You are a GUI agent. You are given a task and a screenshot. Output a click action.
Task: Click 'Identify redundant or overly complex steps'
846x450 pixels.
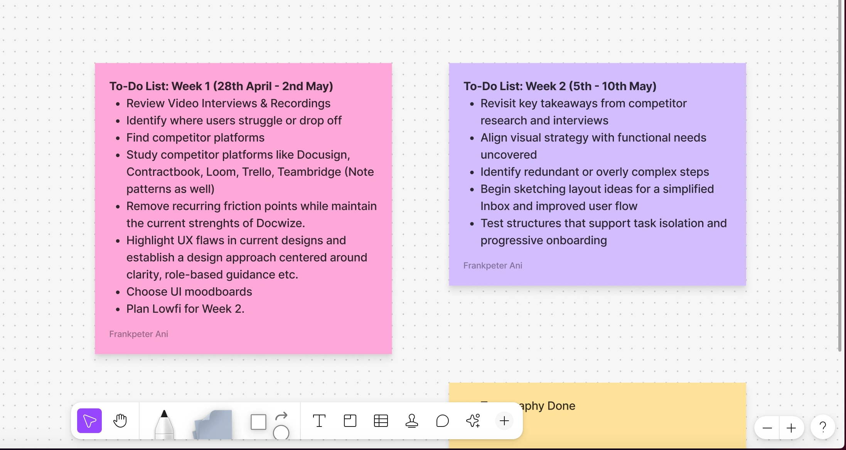tap(595, 171)
